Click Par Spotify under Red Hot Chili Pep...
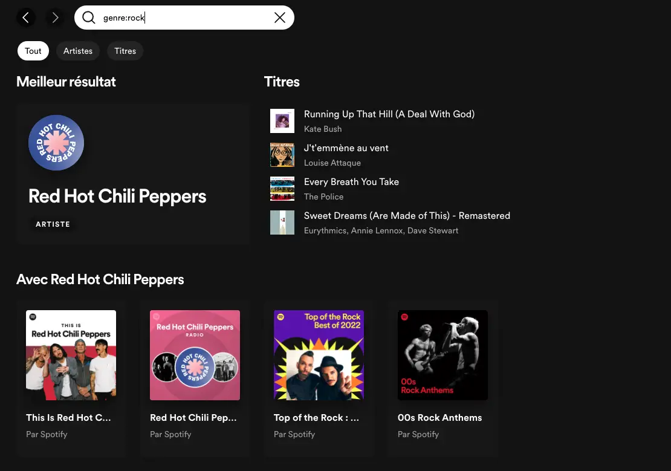The height and width of the screenshot is (471, 671). tap(170, 434)
